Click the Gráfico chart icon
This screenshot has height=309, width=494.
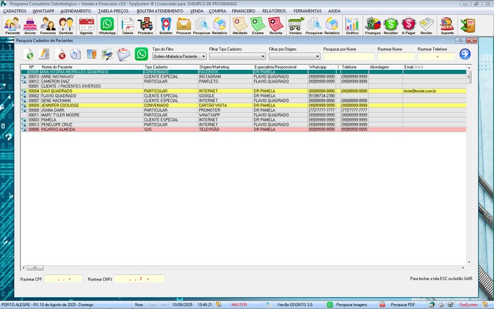pyautogui.click(x=352, y=25)
